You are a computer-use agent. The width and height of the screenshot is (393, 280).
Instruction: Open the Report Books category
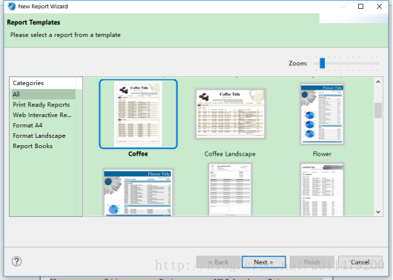click(33, 146)
